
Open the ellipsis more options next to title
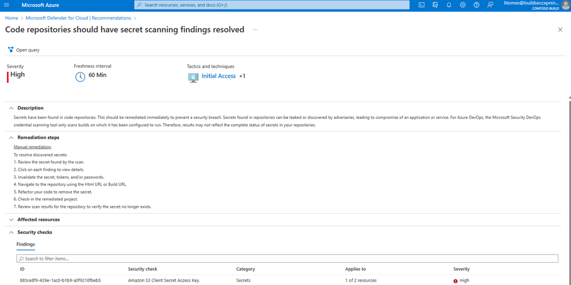255,30
